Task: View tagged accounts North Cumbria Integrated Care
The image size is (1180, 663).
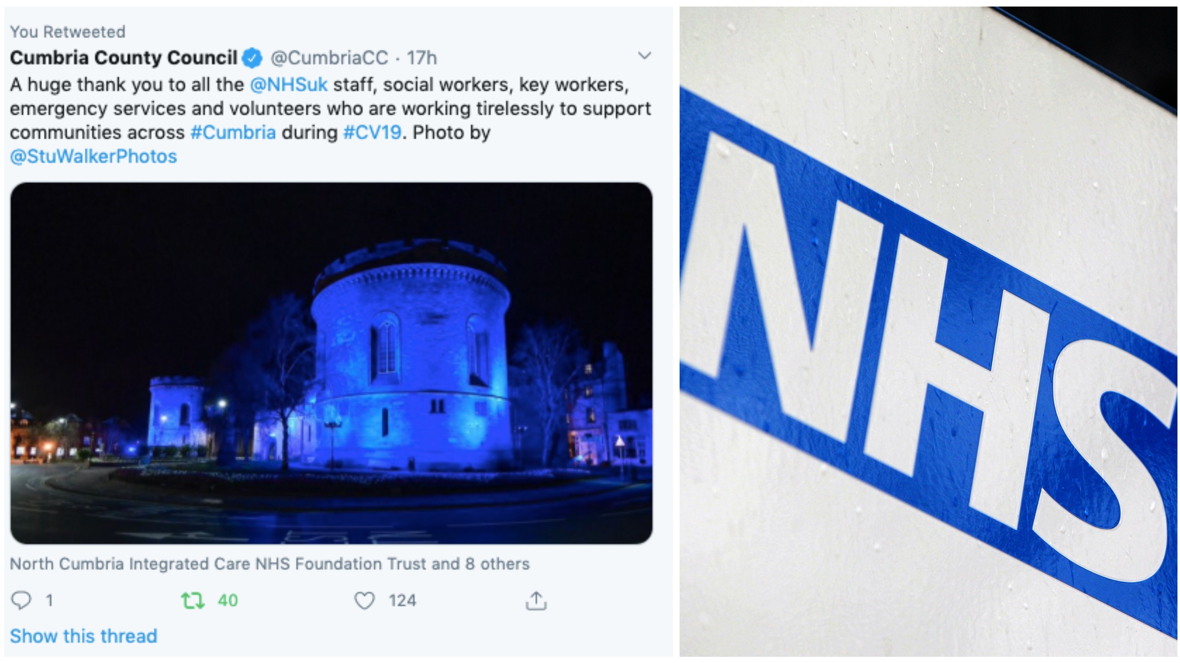Action: click(x=269, y=564)
